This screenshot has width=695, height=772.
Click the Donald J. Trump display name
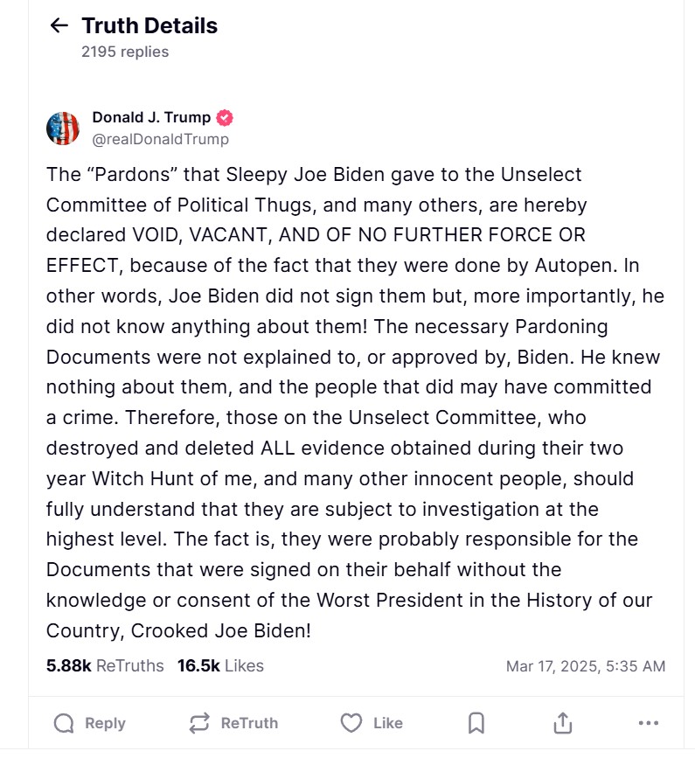[x=151, y=117]
